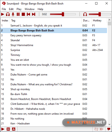Open the Help menu
This screenshot has height=132, width=112.
(40, 9)
